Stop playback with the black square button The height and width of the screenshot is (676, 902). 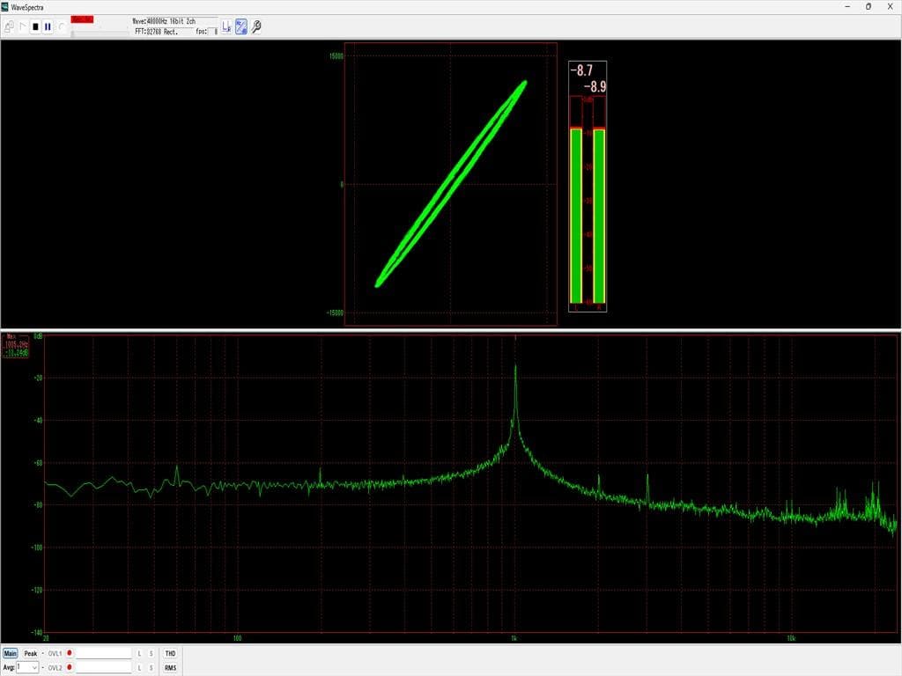35,26
